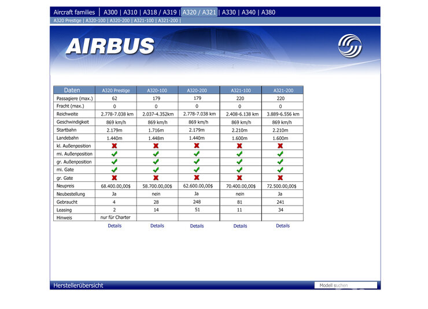Switch to the A318 / A319 tab
The height and width of the screenshot is (309, 428).
coord(160,12)
